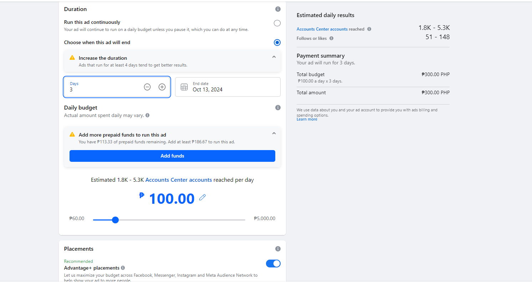
Task: Click the info icon after 'Actual amount spent daily may vary'
Action: click(148, 115)
